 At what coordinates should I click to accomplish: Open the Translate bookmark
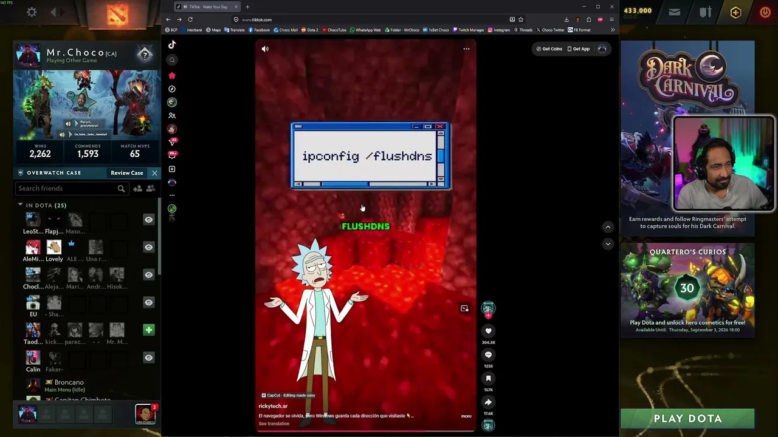point(235,30)
